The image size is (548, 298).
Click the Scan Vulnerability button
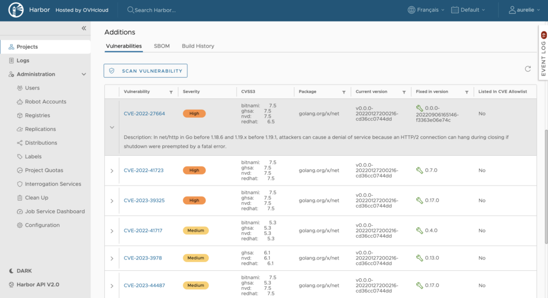point(146,71)
